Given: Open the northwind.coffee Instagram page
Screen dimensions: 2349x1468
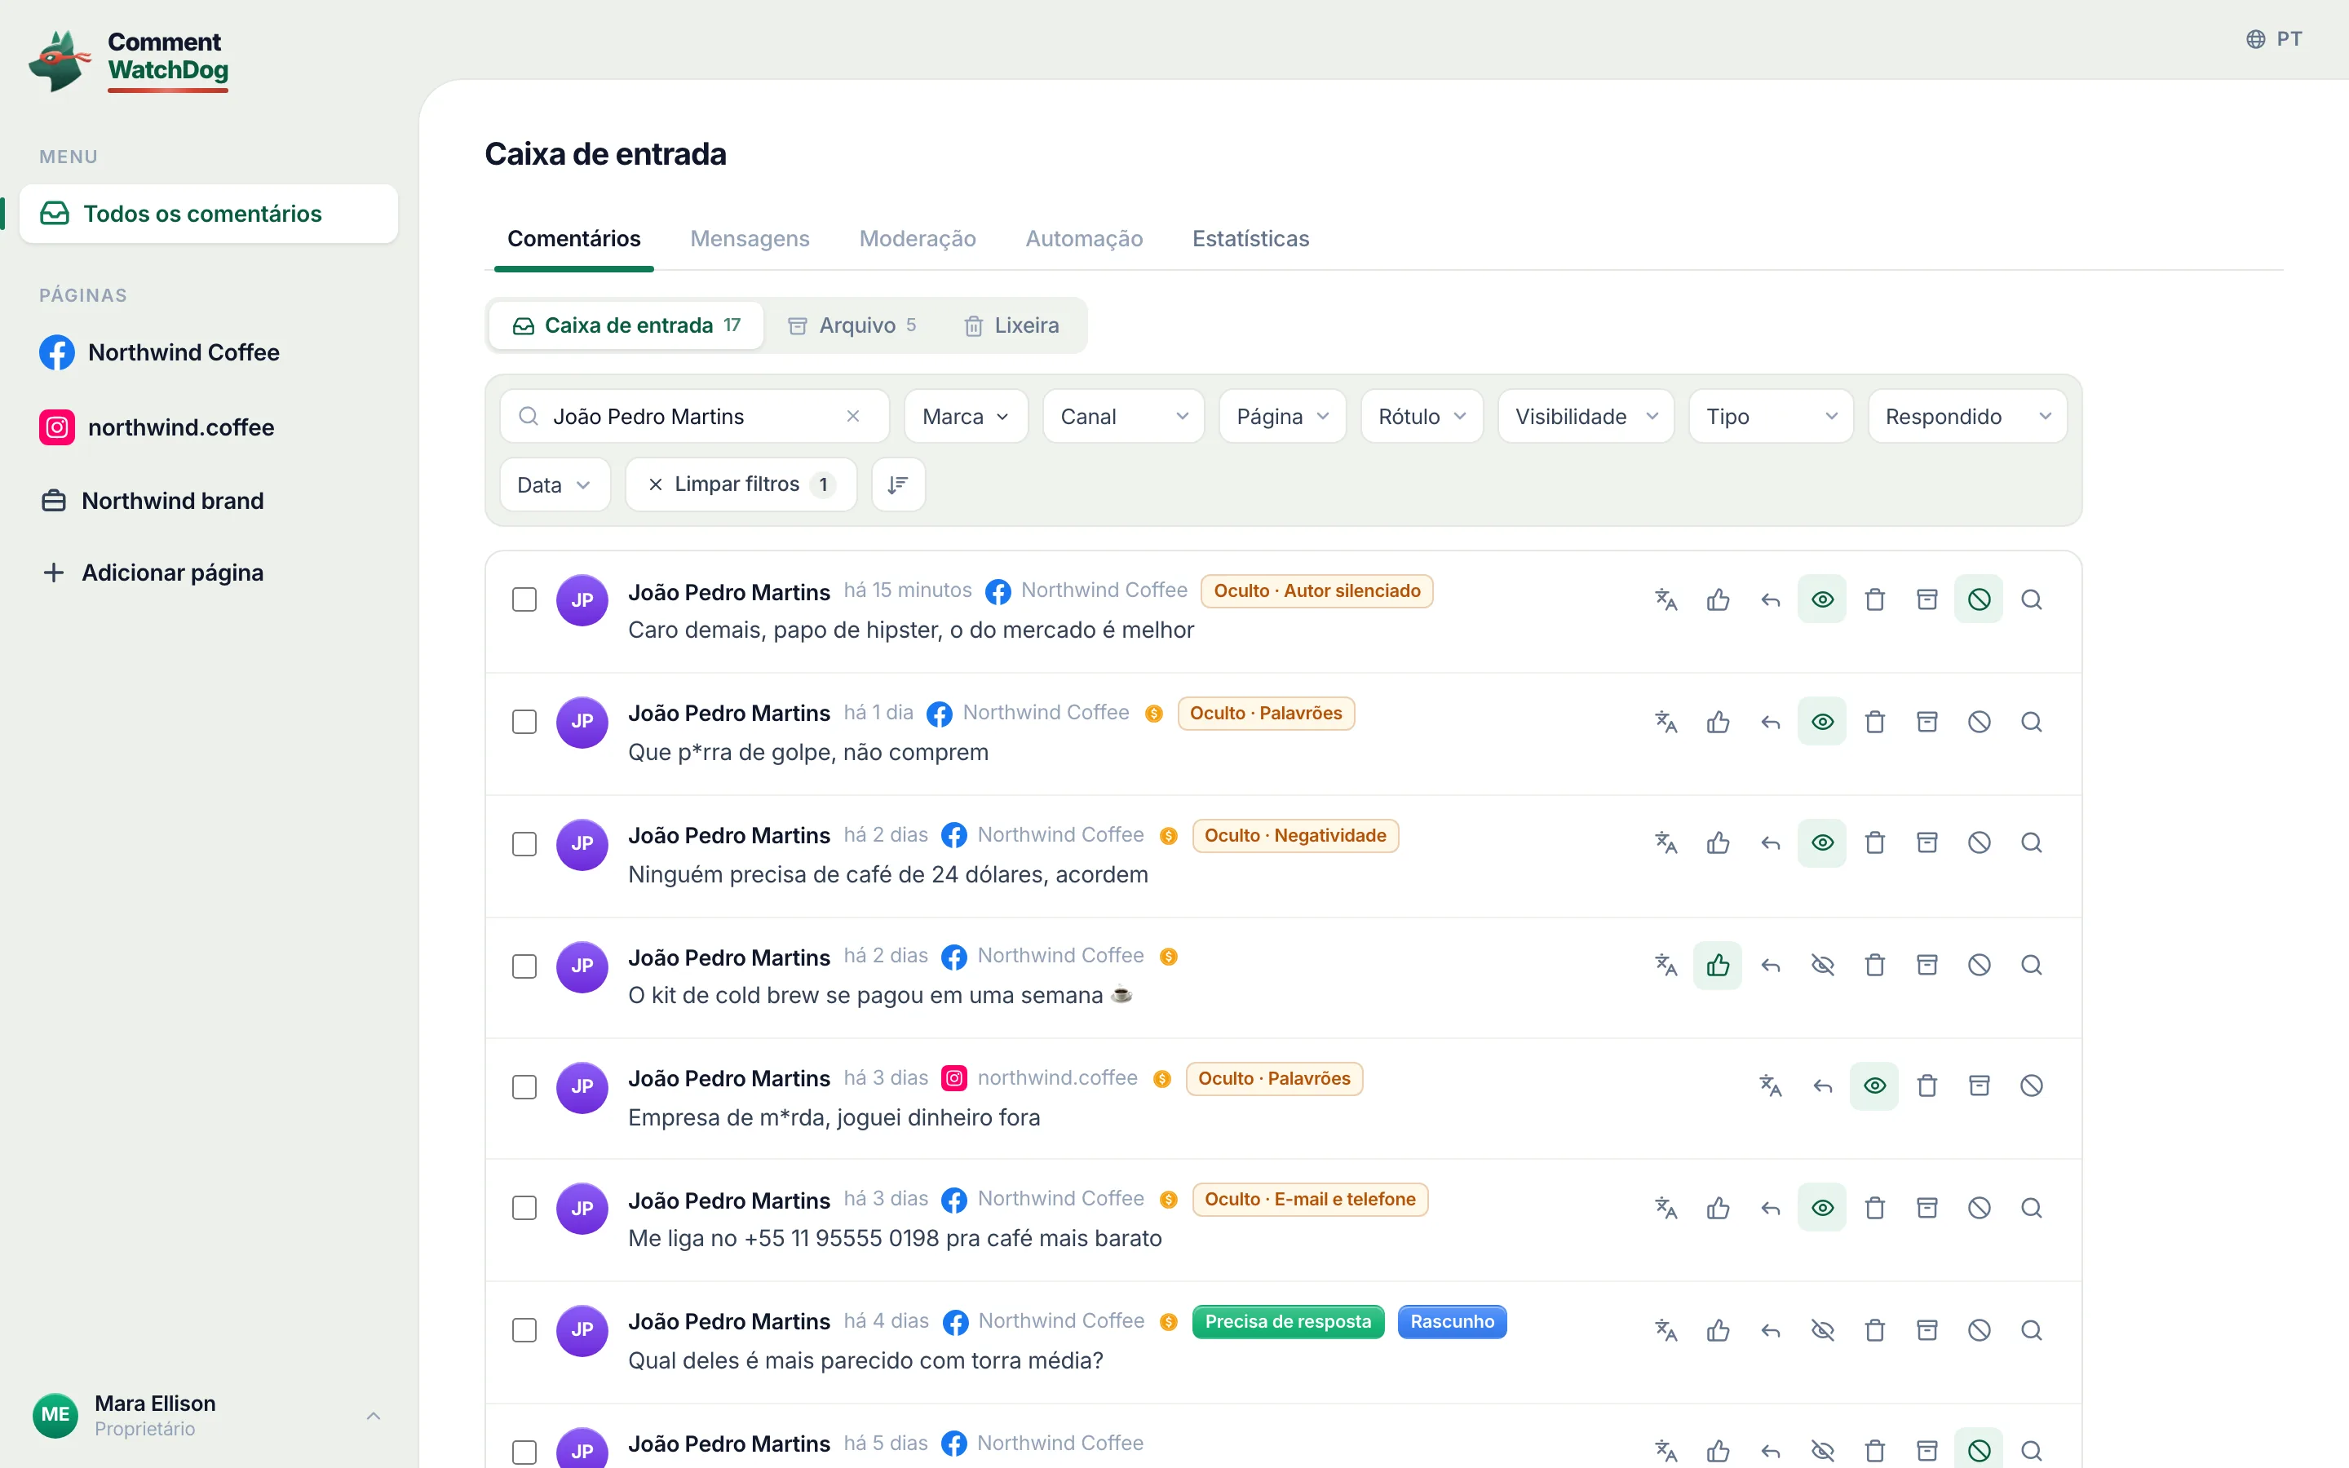Looking at the screenshot, I should [x=157, y=427].
